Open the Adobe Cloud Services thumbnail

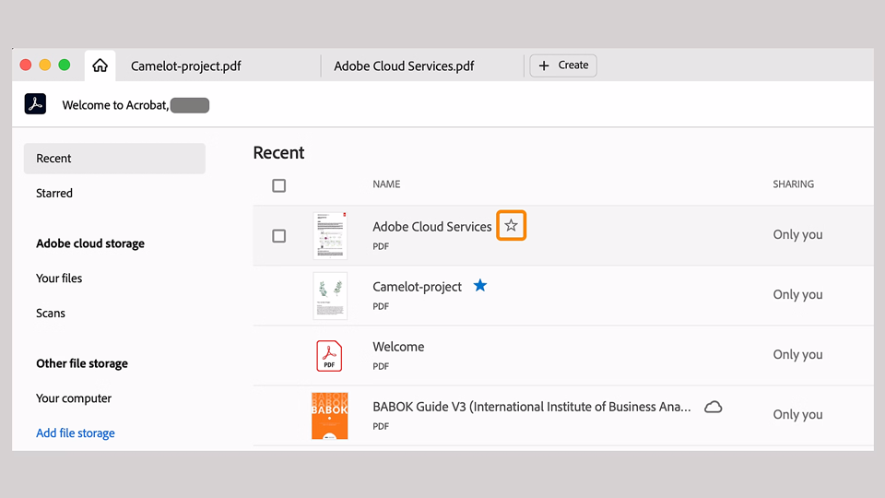point(330,235)
